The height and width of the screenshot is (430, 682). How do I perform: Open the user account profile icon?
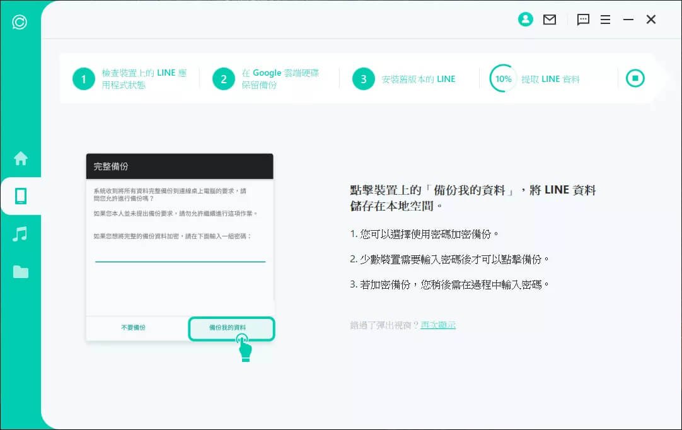[x=525, y=20]
